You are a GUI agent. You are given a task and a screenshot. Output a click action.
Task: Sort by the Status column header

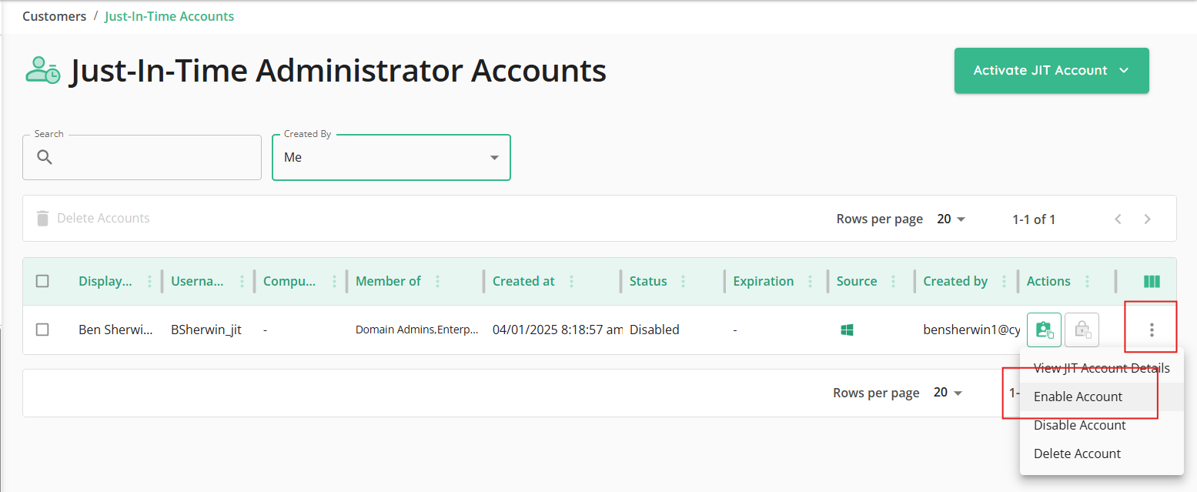(x=648, y=282)
